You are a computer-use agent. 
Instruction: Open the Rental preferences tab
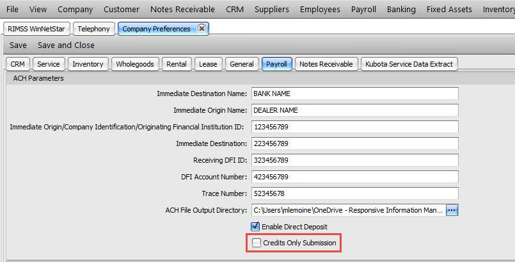pyautogui.click(x=177, y=64)
